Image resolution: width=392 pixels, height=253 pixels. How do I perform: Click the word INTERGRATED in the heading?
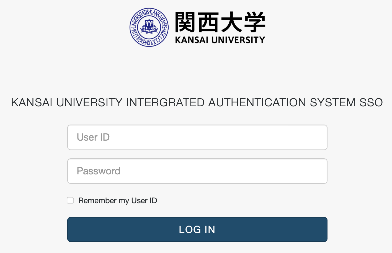165,102
